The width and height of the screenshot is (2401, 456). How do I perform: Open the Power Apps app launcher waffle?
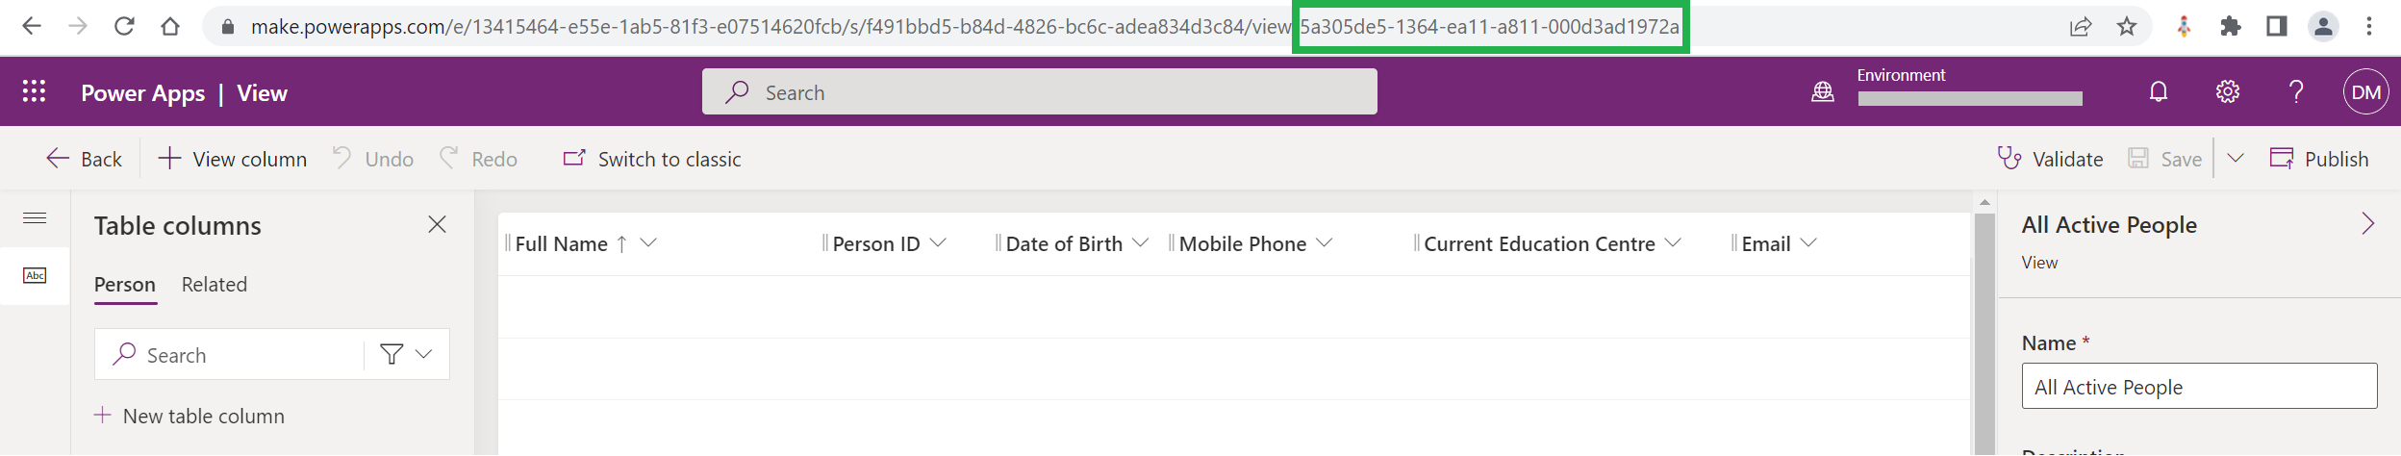pyautogui.click(x=35, y=91)
